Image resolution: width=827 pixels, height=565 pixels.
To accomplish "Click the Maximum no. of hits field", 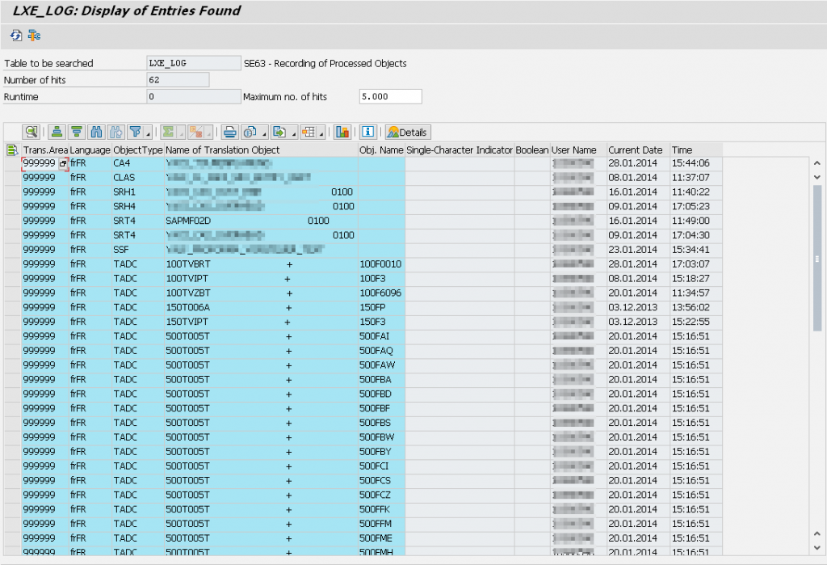I will pyautogui.click(x=390, y=95).
